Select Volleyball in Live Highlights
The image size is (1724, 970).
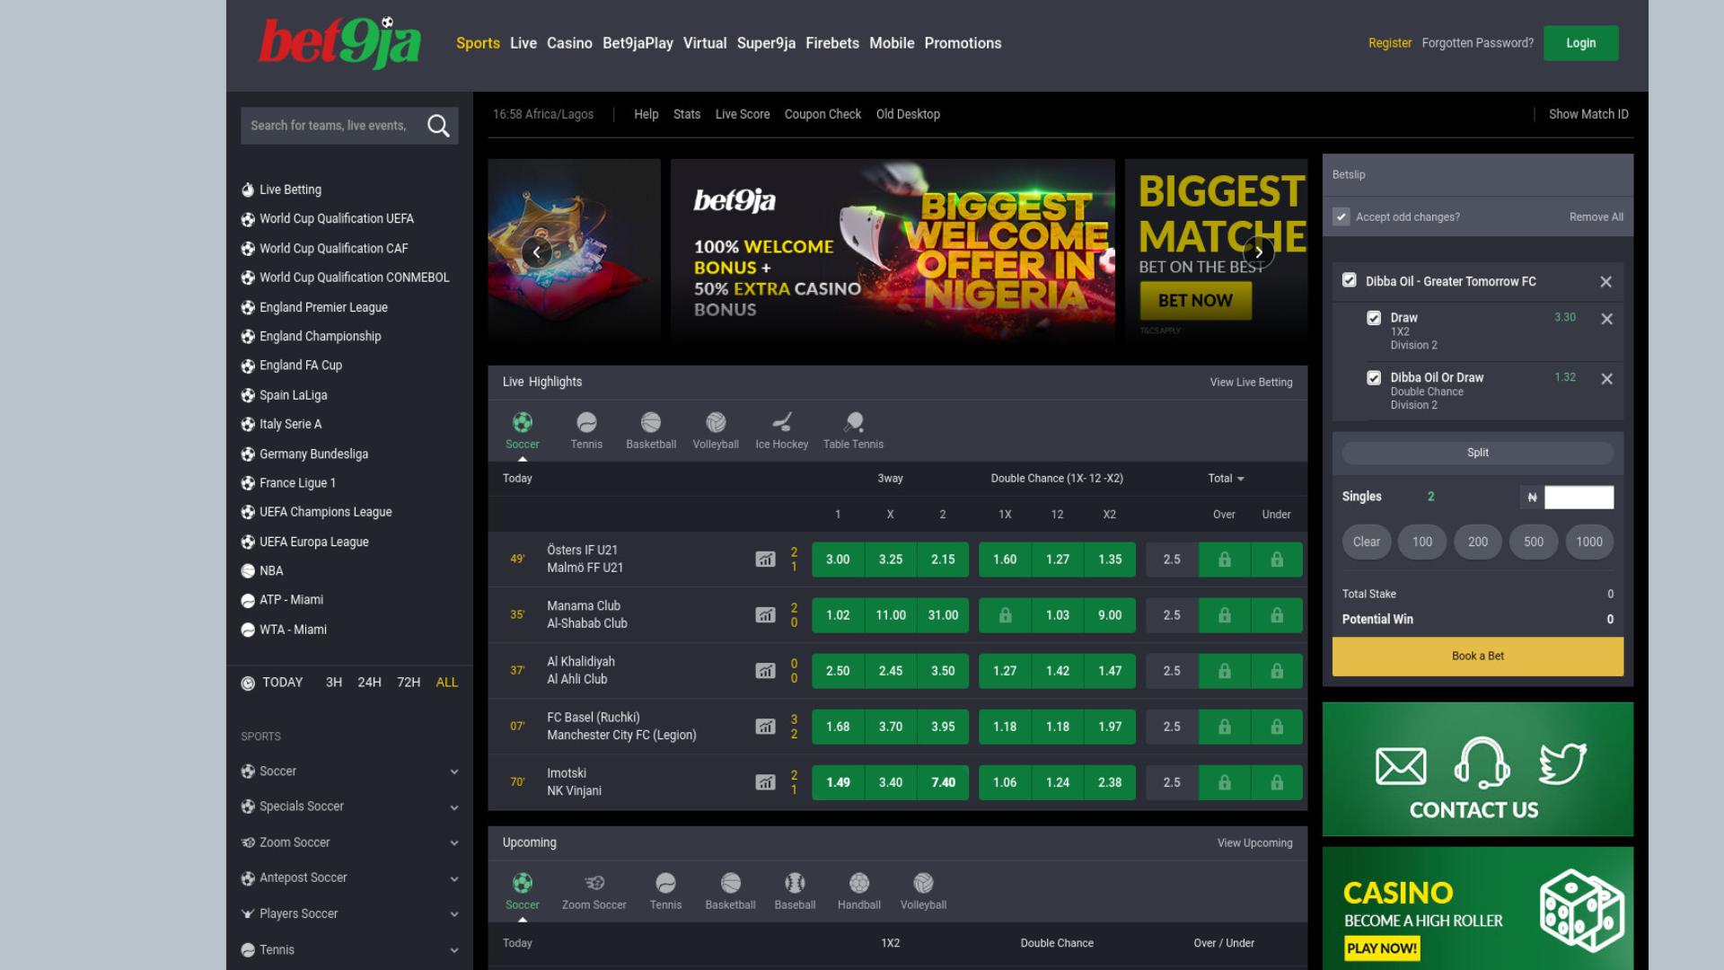pos(716,430)
